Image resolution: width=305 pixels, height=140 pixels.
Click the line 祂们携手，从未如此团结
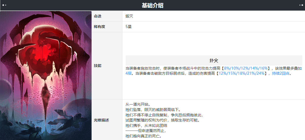(x=146, y=125)
